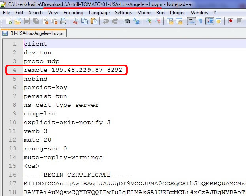The image size is (246, 196).
Task: Click the Find binoculars icon
Action: pos(128,21)
